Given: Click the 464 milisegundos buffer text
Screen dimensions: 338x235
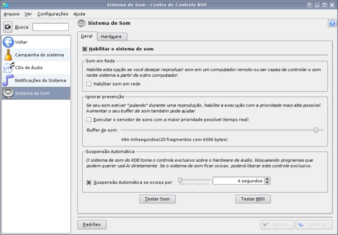Looking at the screenshot, I should [174, 140].
